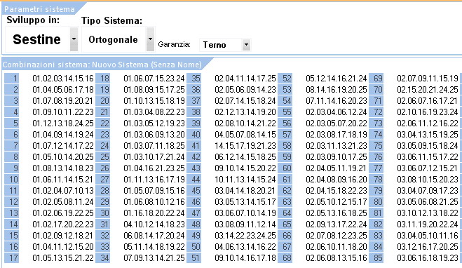
Task: Select combination 10.11.13.14.15.24
Action: pyautogui.click(x=245, y=180)
